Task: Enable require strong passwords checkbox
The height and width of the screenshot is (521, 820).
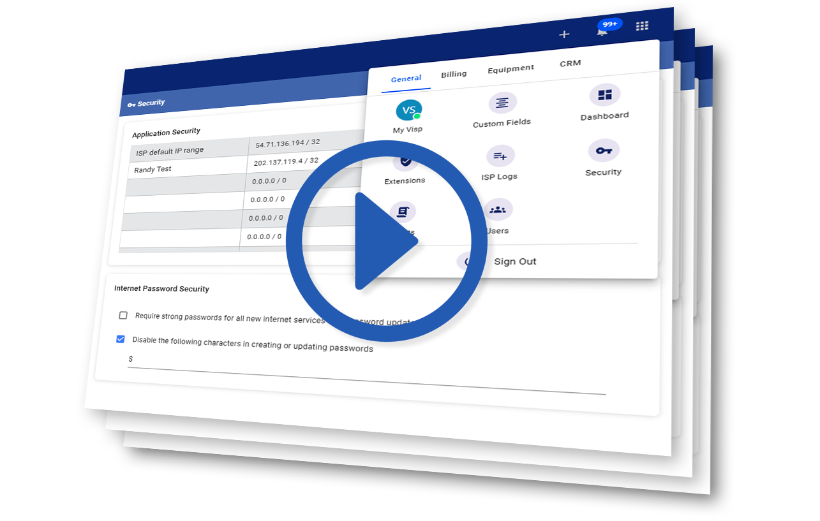Action: pos(123,315)
